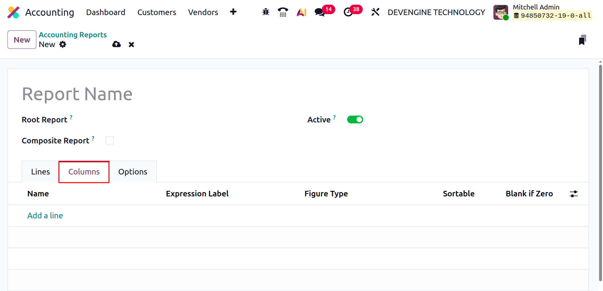Viewport: 603px width, 291px height.
Task: Click the Report Name input field
Action: pos(131,94)
